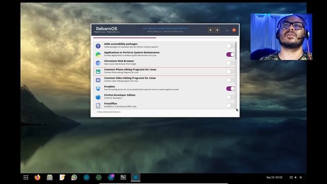Open the terminal from the taskbar
The image size is (327, 184).
click(123, 177)
